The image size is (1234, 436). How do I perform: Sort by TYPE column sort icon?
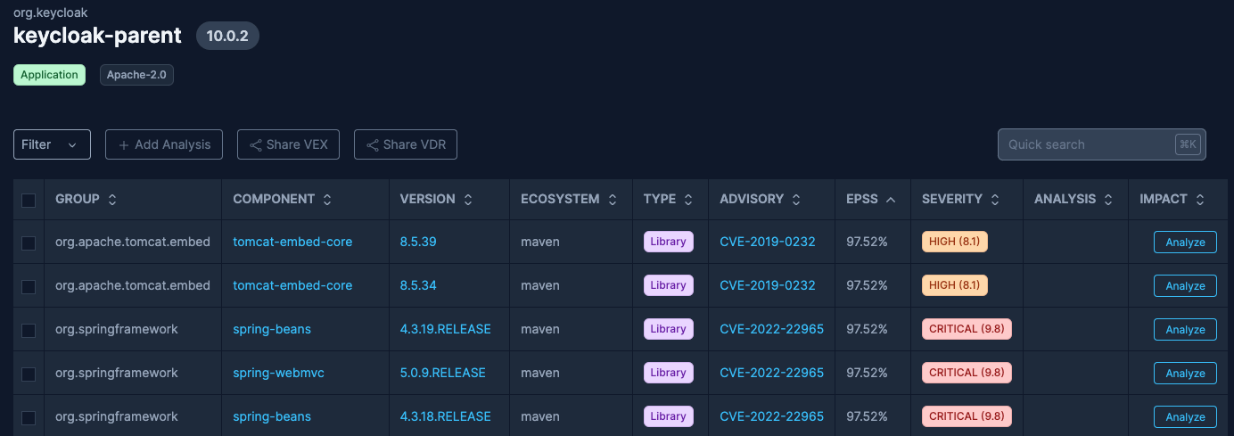pos(689,200)
